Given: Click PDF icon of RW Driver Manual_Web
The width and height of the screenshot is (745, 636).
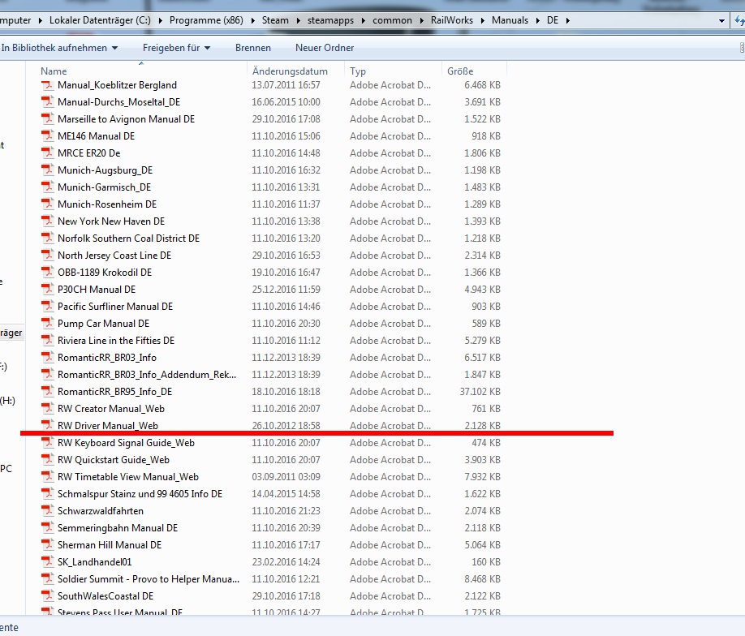Looking at the screenshot, I should click(x=47, y=425).
